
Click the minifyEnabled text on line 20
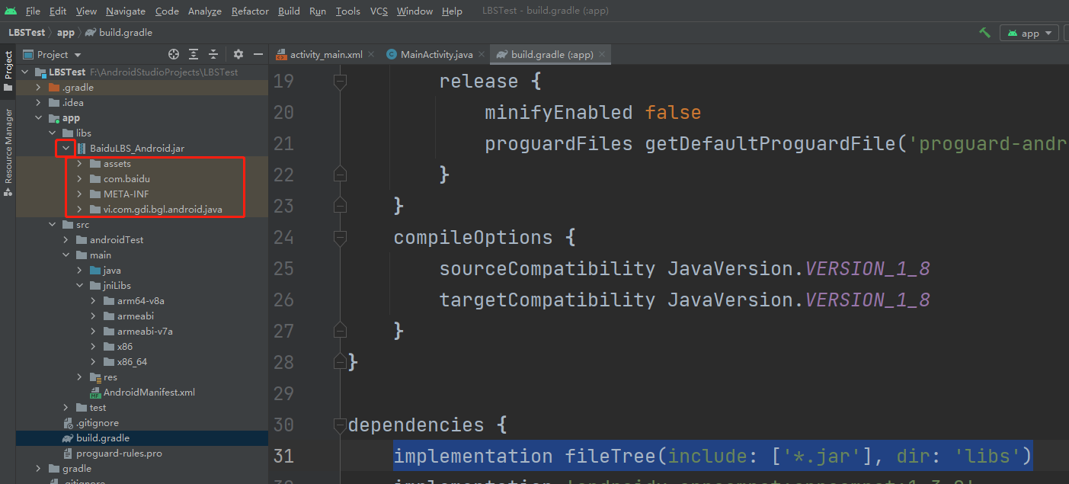[x=559, y=113]
